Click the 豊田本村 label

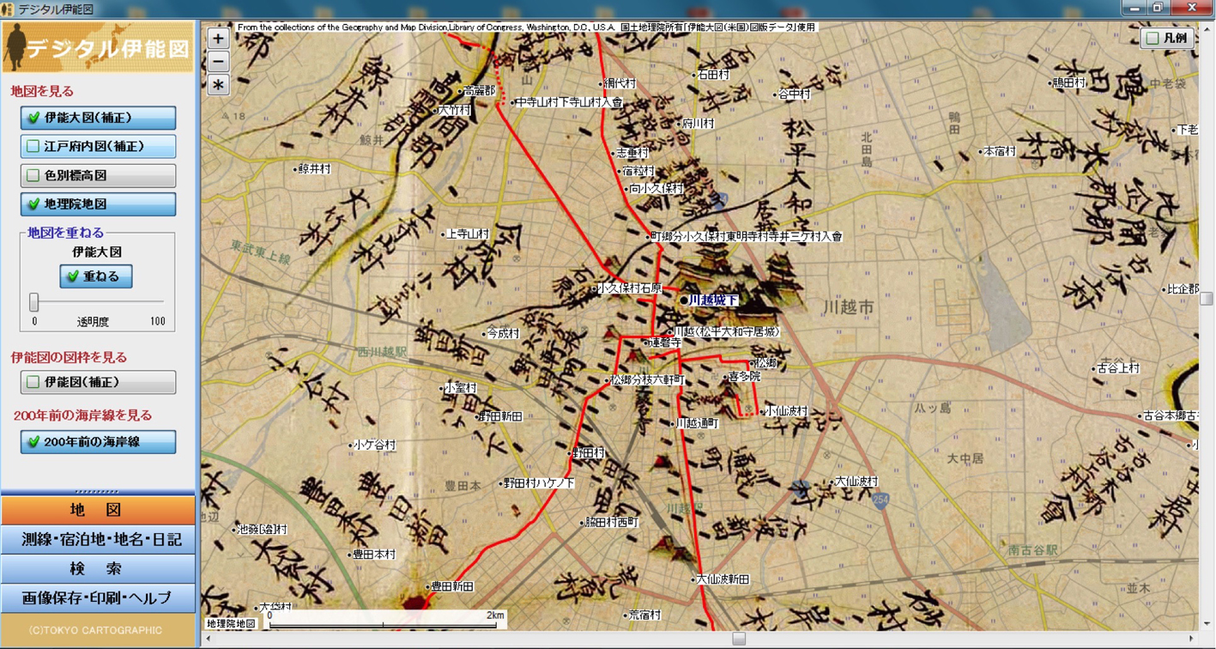[374, 555]
